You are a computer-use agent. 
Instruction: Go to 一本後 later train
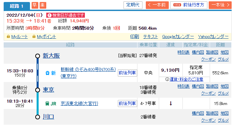point(220,5)
